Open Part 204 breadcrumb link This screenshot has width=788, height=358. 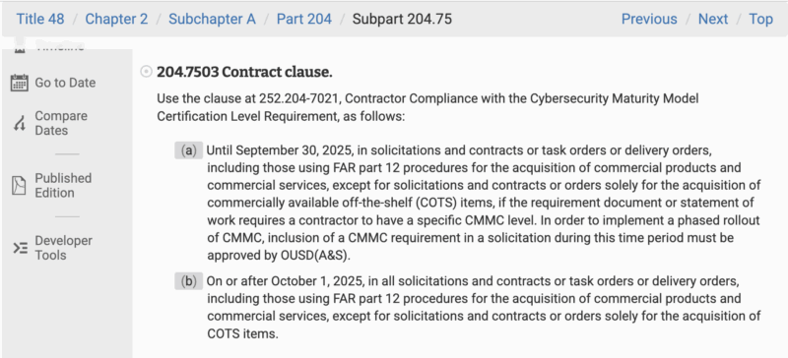click(x=304, y=19)
